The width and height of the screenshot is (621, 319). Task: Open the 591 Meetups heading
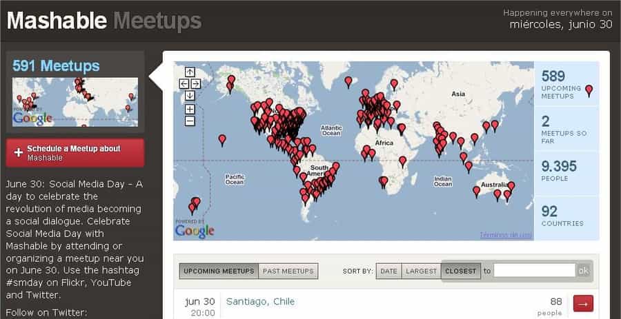click(56, 65)
